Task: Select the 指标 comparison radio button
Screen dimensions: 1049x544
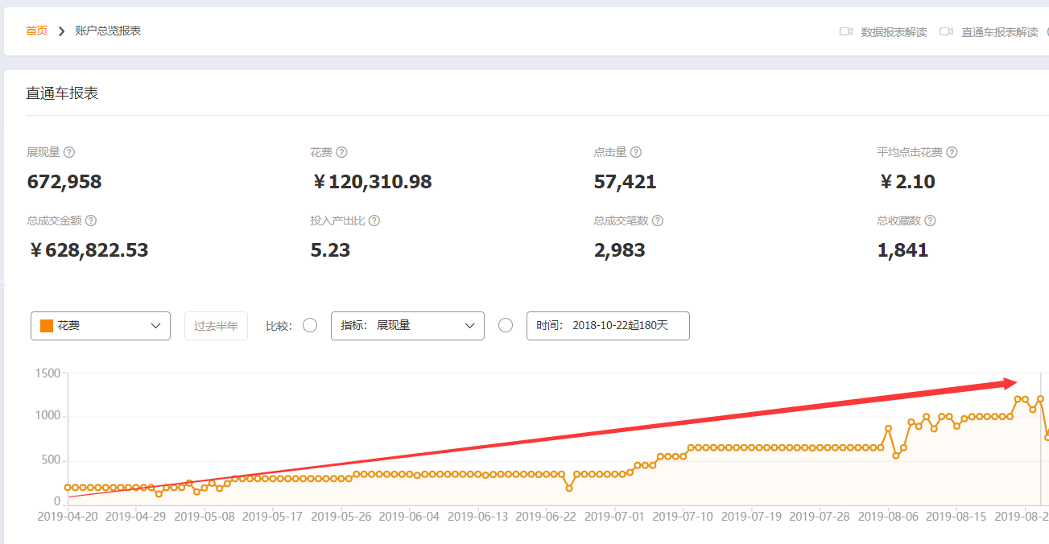Action: [x=310, y=326]
